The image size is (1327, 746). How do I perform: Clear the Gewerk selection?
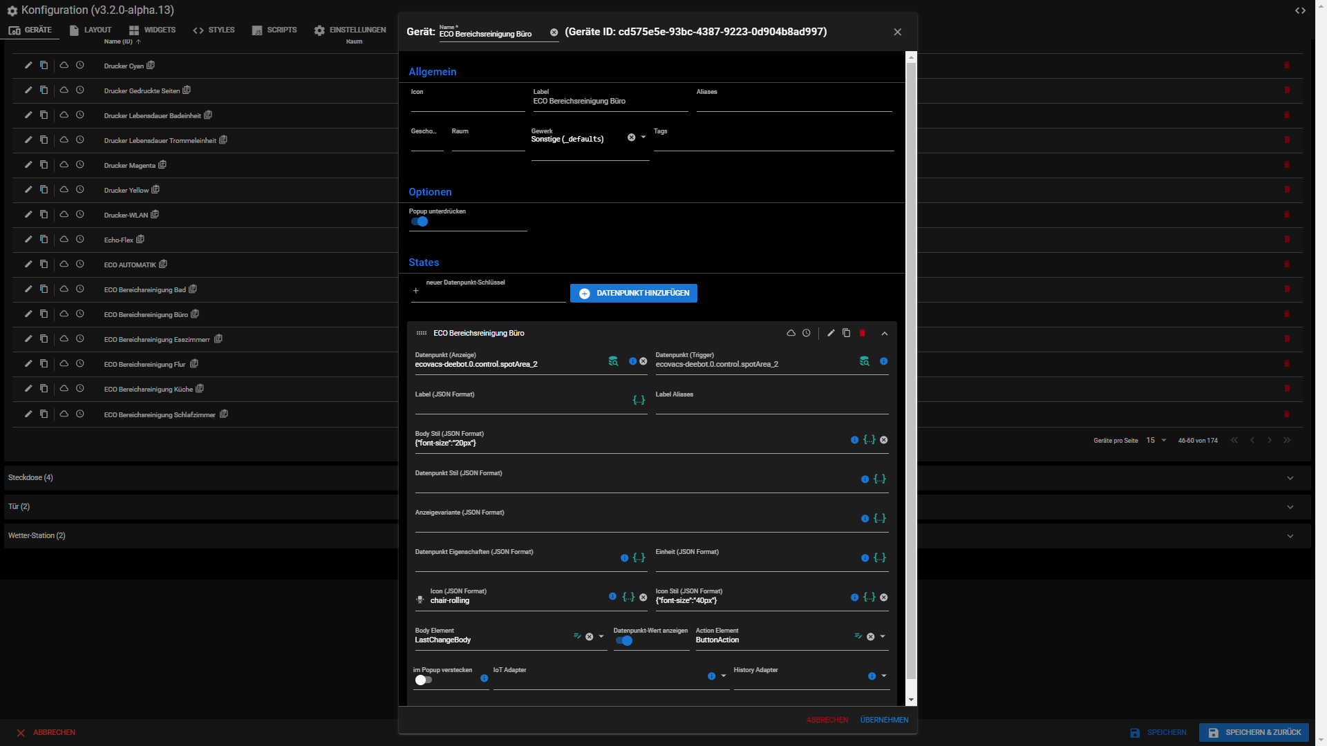[631, 137]
